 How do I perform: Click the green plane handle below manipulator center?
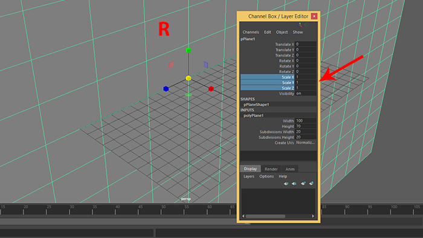(x=189, y=95)
